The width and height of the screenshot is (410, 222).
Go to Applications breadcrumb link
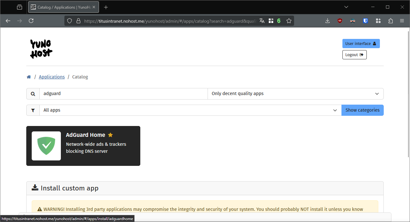click(52, 77)
